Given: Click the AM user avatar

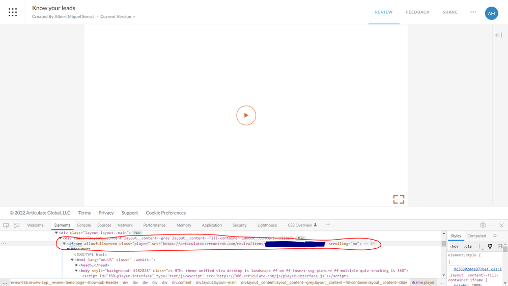Looking at the screenshot, I should 492,13.
